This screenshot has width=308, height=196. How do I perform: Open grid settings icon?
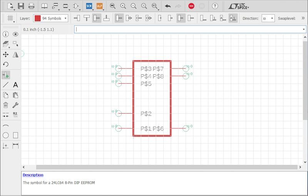pyautogui.click(x=10, y=18)
